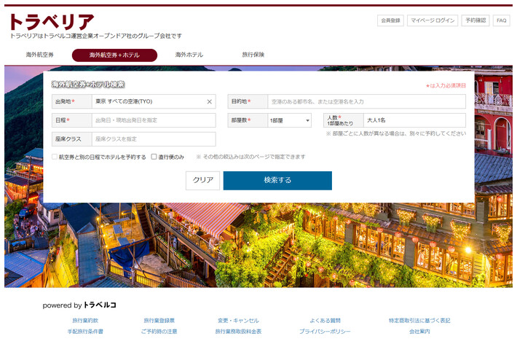Click the クリア button
The width and height of the screenshot is (517, 347).
click(x=202, y=181)
